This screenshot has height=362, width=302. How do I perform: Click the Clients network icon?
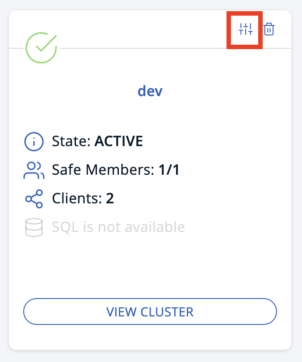[34, 198]
